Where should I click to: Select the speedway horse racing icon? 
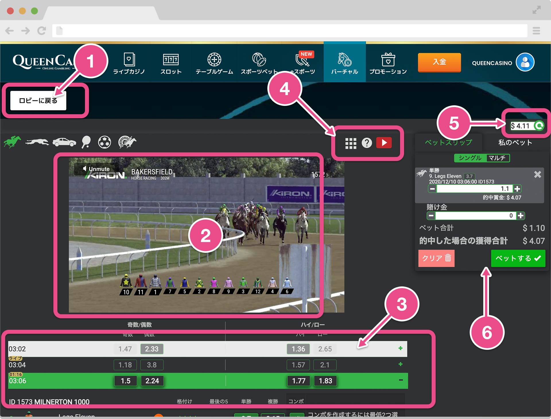point(127,142)
